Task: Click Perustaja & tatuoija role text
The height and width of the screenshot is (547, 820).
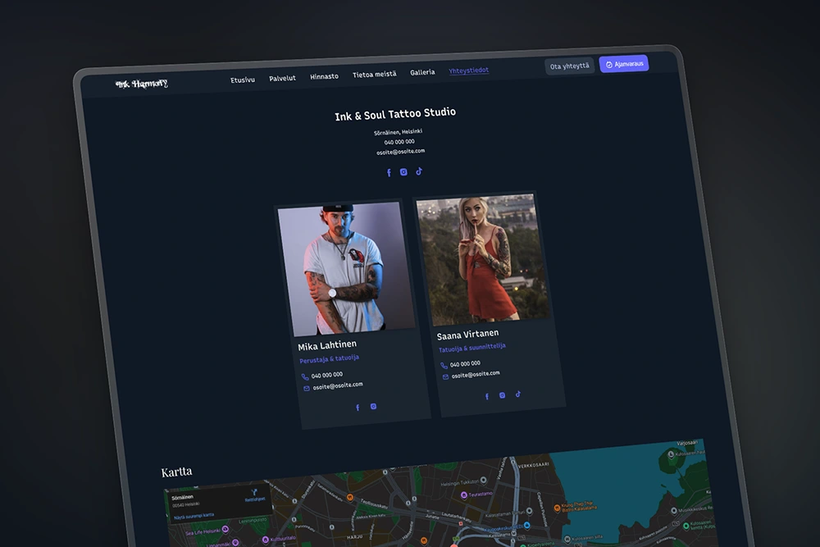Action: 329,358
